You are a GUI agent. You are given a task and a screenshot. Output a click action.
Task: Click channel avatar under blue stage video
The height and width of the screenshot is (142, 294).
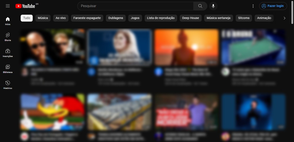point(225,136)
